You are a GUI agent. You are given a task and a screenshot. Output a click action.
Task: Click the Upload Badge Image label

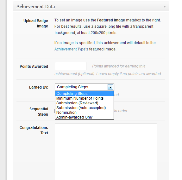click(36, 23)
